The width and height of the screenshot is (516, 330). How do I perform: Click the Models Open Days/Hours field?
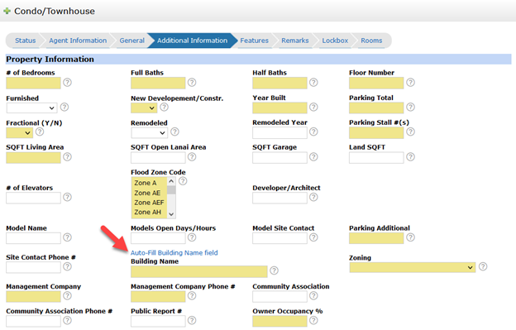(x=158, y=238)
